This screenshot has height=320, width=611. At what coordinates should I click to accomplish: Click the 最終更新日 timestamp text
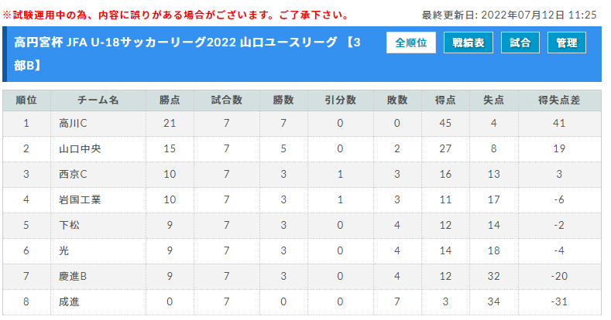pos(509,15)
